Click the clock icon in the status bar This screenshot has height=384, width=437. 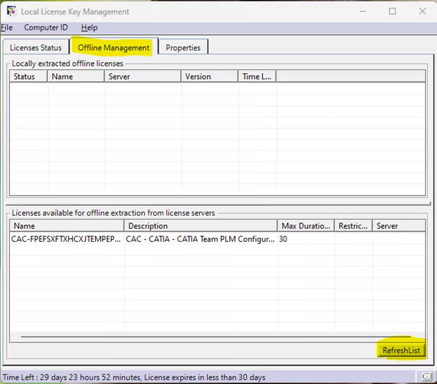tap(427, 377)
